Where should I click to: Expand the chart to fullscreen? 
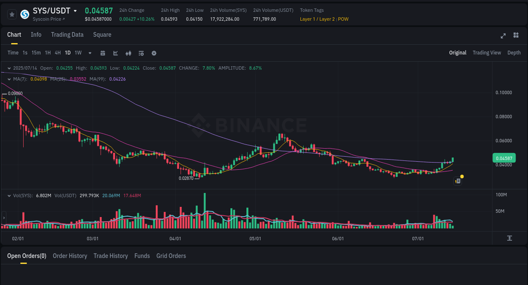click(x=503, y=36)
